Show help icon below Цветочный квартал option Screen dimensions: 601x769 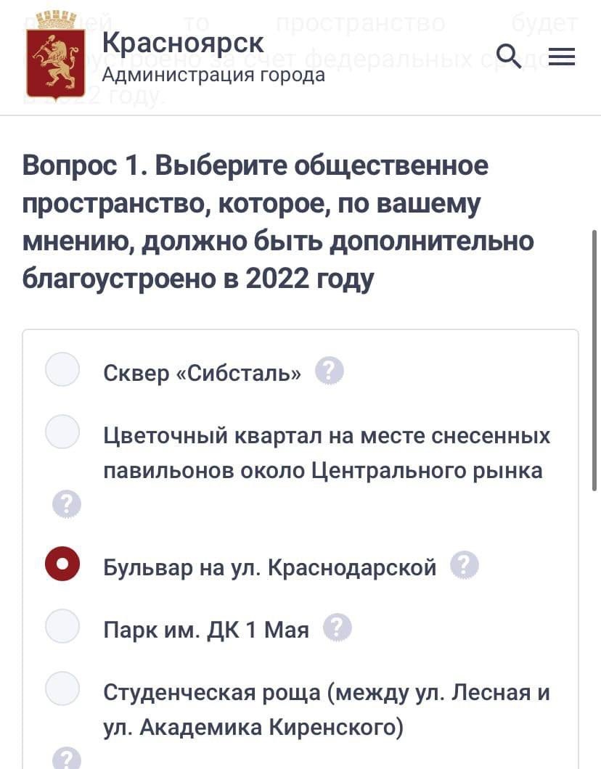[67, 503]
